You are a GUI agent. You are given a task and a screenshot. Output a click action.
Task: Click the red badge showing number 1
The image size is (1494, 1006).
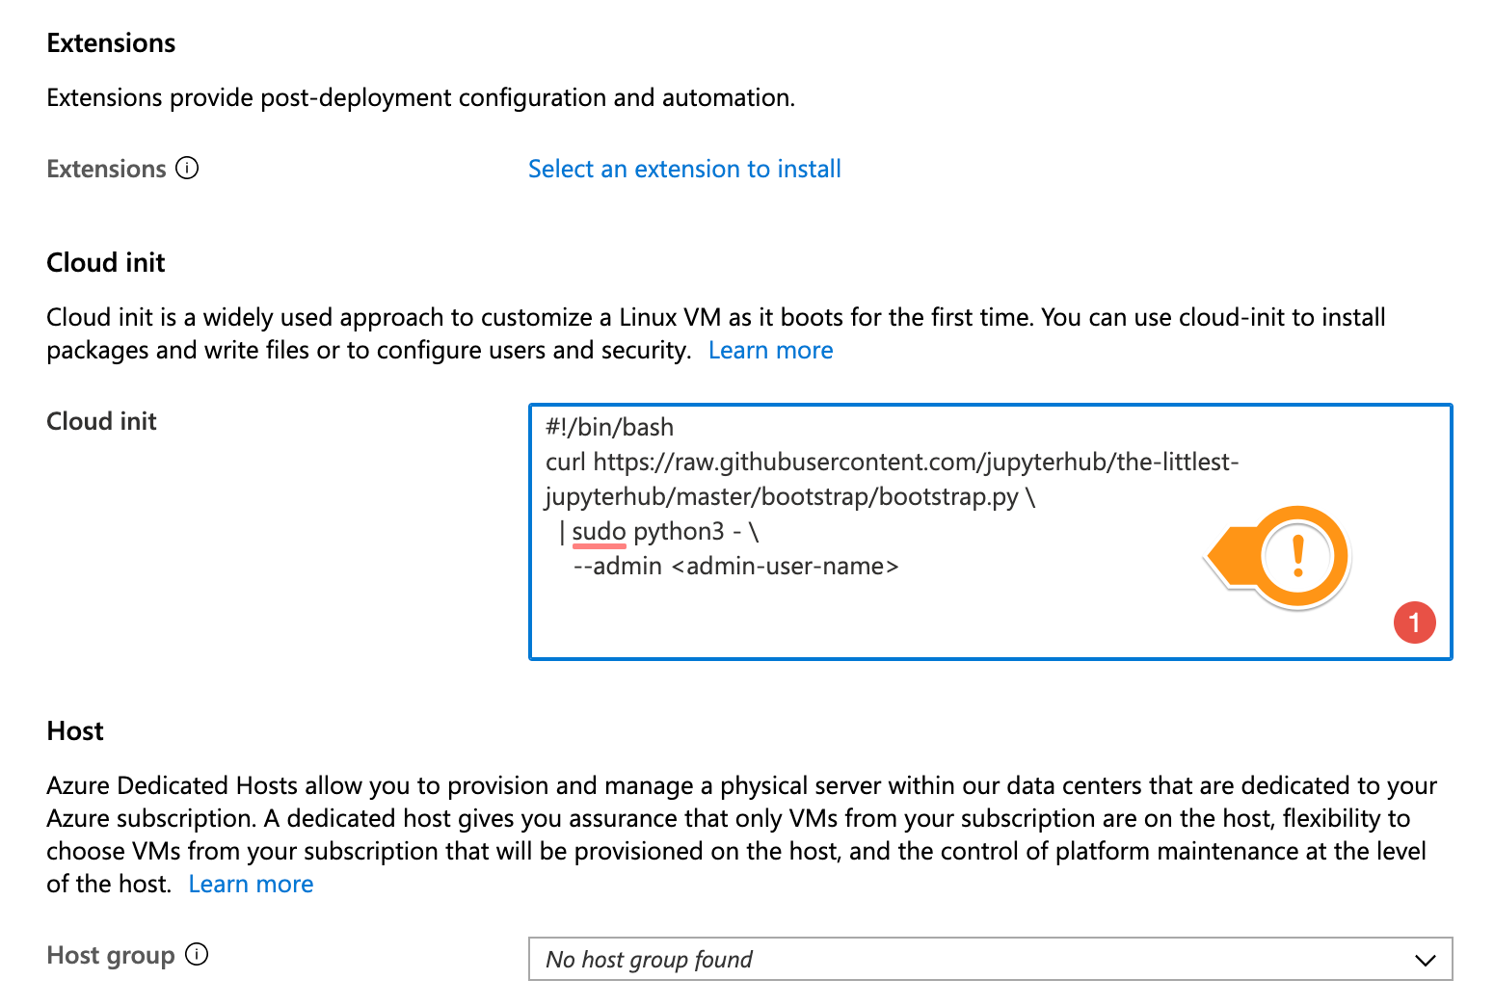[1414, 622]
